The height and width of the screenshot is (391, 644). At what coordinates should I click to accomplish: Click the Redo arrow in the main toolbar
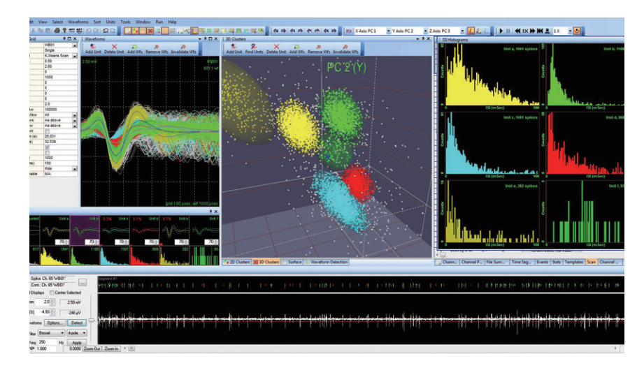click(x=113, y=30)
